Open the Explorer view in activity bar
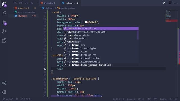Viewport: 180px width, 101px height. (4, 4)
